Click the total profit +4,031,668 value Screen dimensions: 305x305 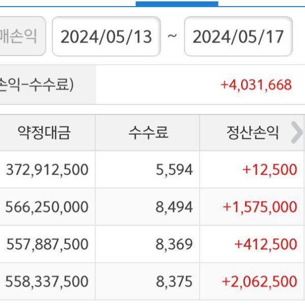(x=256, y=85)
